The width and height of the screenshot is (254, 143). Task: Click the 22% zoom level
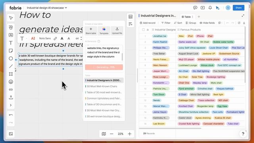pyautogui.click(x=121, y=134)
